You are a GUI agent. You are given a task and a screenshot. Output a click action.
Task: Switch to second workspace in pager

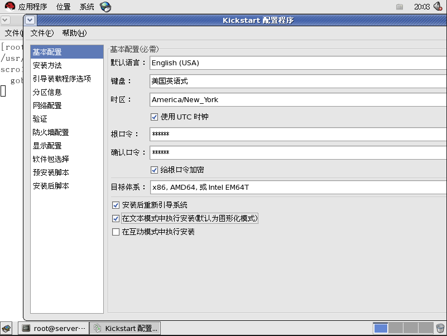tap(396, 328)
